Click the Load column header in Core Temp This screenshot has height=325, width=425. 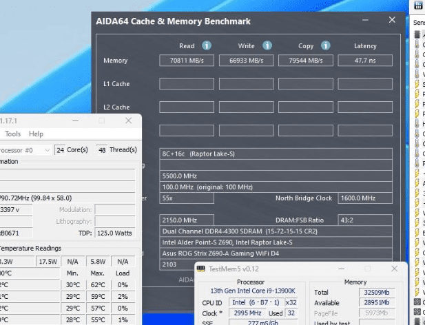123,273
